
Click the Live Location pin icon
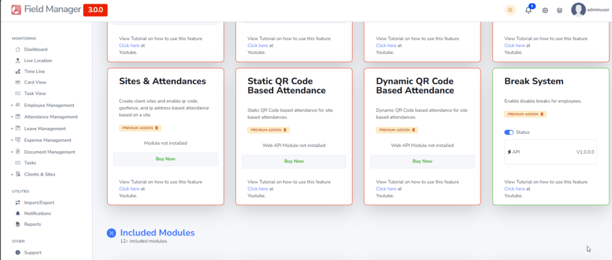pyautogui.click(x=17, y=60)
